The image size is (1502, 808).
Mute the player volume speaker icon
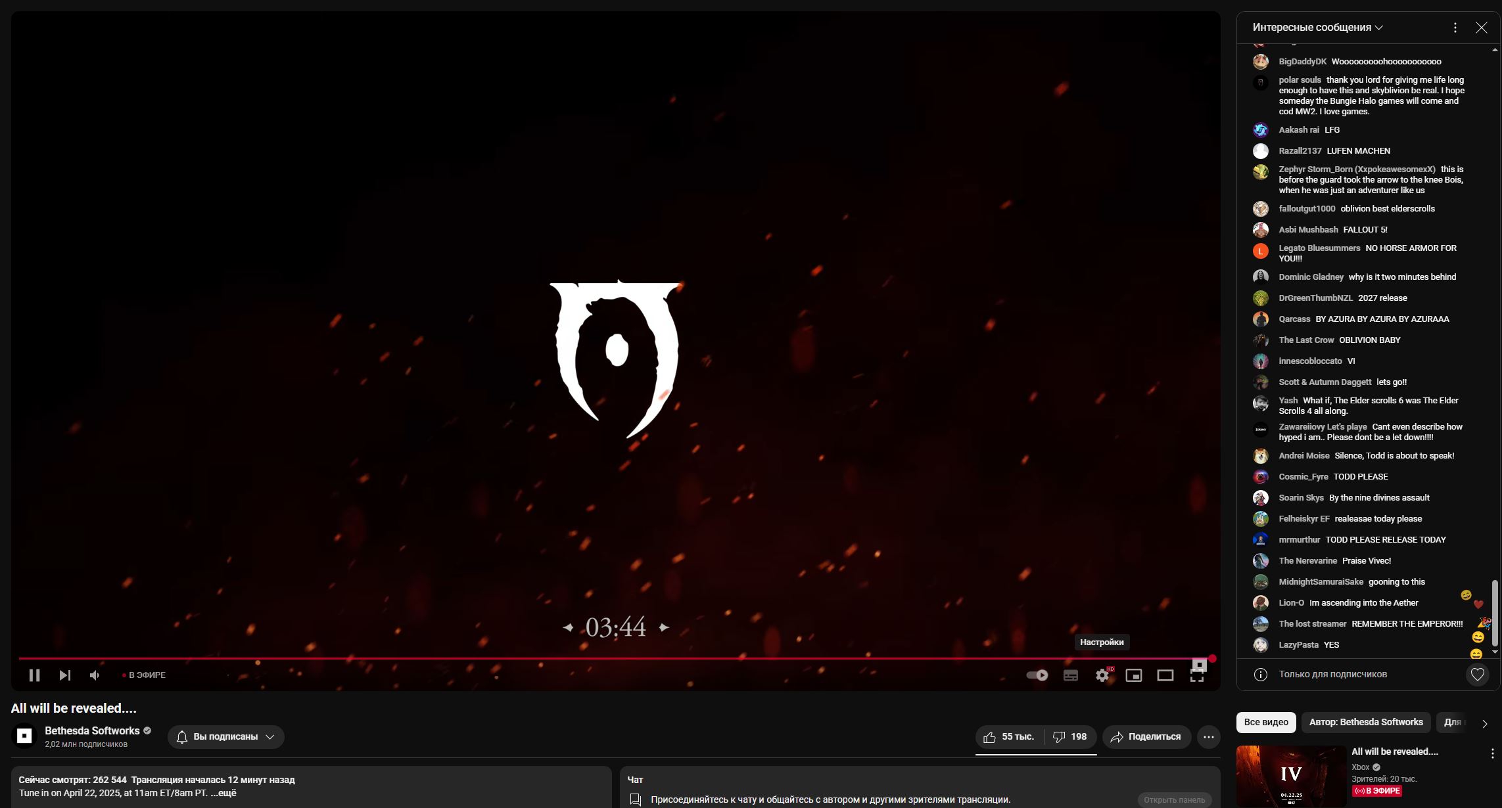tap(95, 675)
